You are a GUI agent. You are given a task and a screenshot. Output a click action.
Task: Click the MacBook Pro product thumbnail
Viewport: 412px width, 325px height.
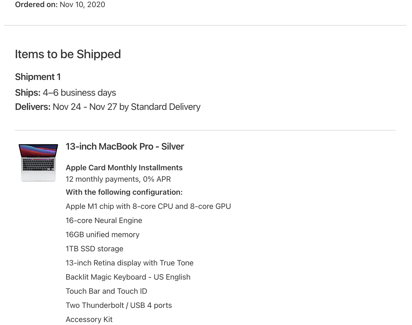click(38, 162)
